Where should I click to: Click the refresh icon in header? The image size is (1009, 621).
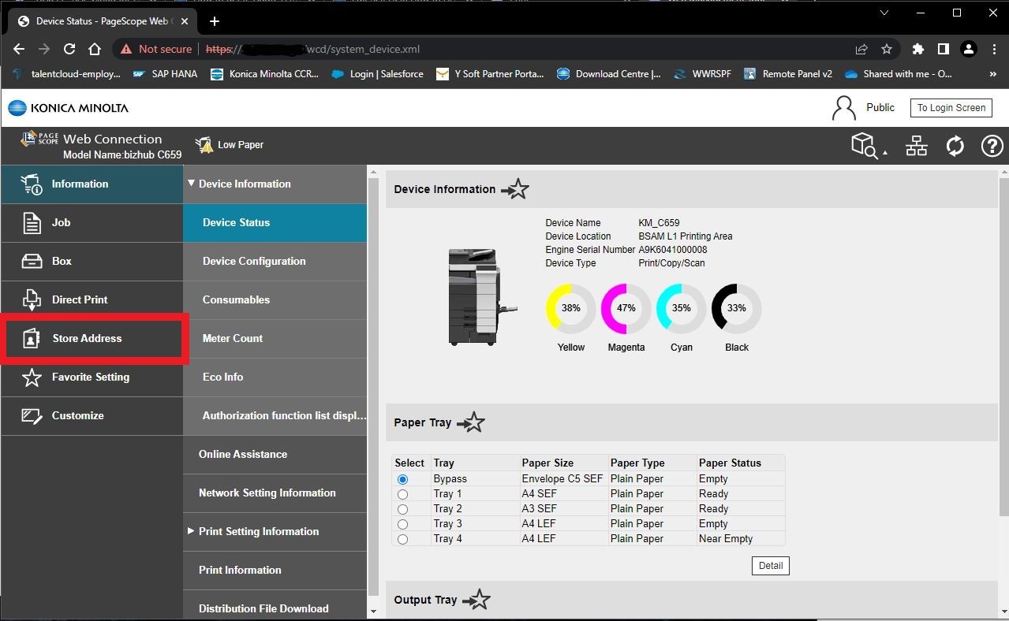click(955, 146)
